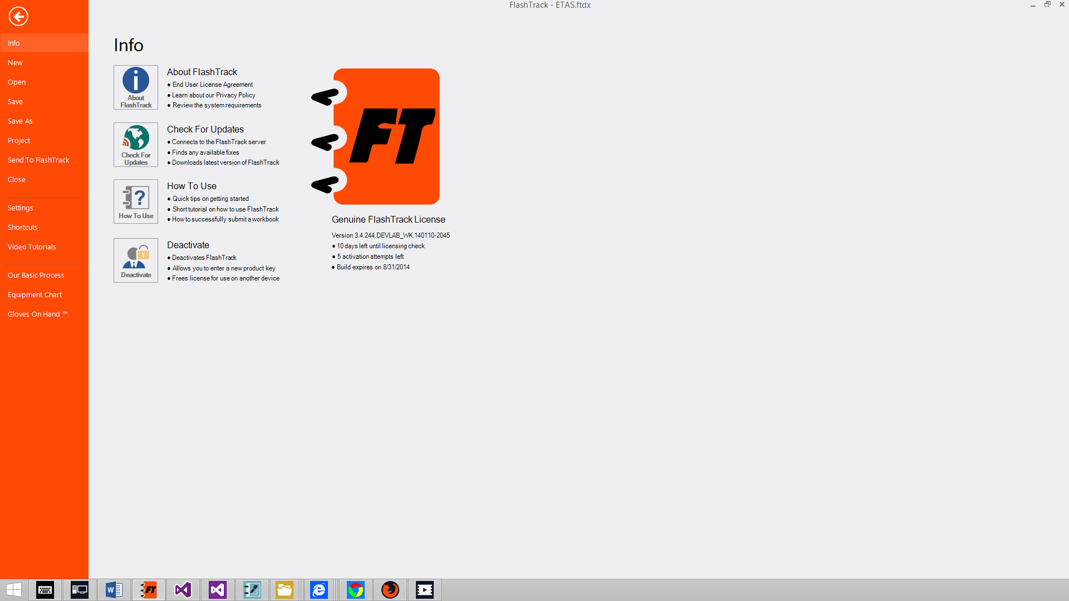1069x601 pixels.
Task: Click the back arrow circle icon
Action: (x=18, y=16)
